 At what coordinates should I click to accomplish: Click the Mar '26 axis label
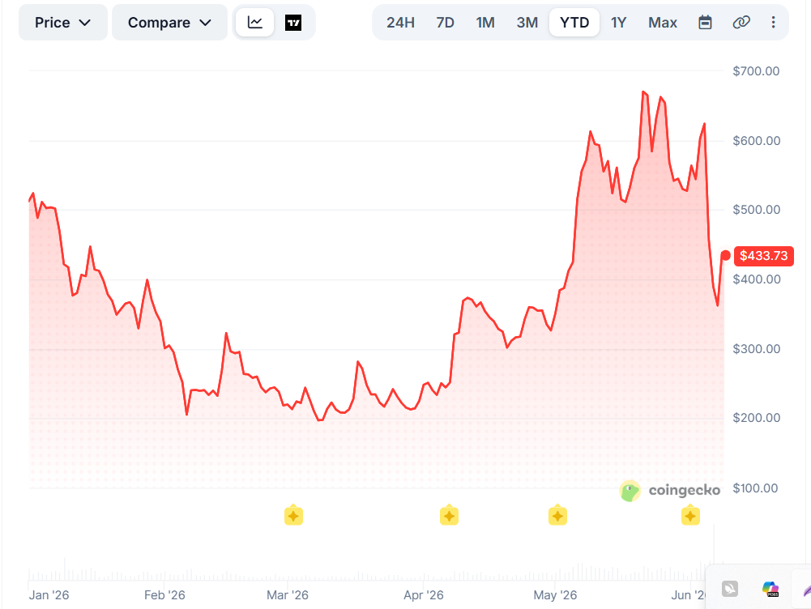point(287,595)
